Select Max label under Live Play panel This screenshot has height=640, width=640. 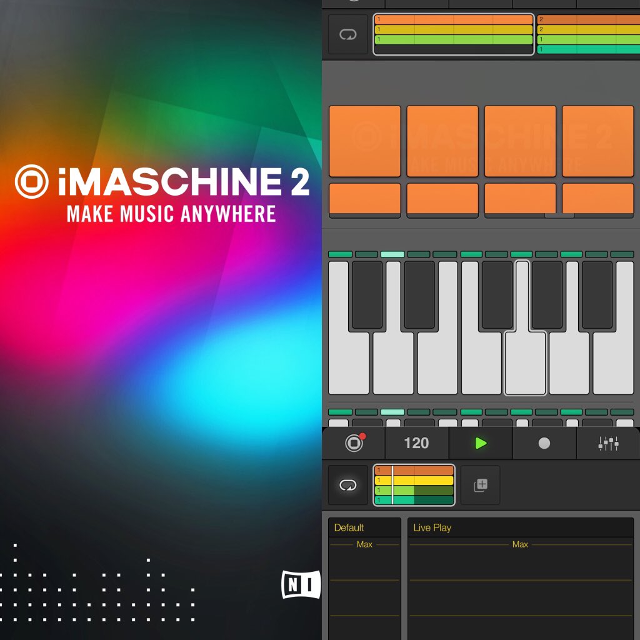520,544
